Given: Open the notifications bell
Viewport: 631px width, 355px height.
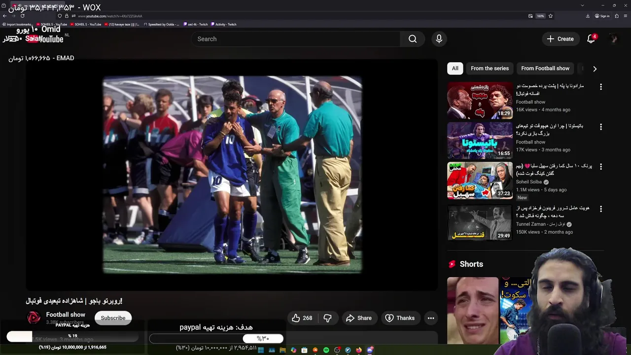Looking at the screenshot, I should point(592,39).
